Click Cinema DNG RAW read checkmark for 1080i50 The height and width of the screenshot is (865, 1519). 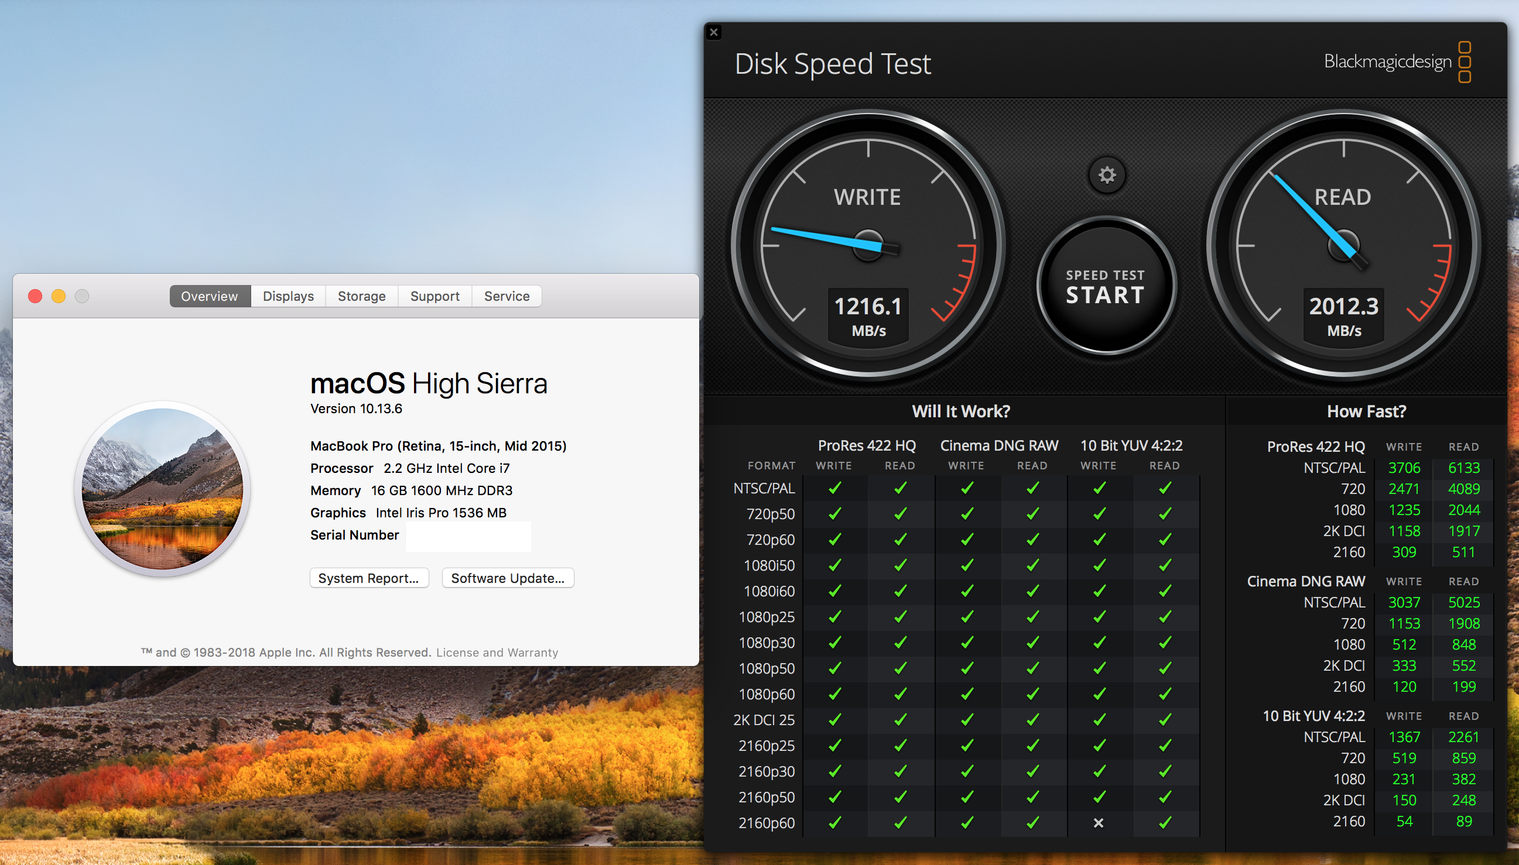pos(1033,565)
